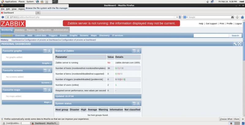Click the volume icon in system tray
The image size is (245, 125).
(x=208, y=2)
